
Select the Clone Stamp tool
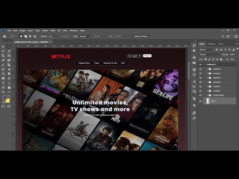(x=9, y=65)
